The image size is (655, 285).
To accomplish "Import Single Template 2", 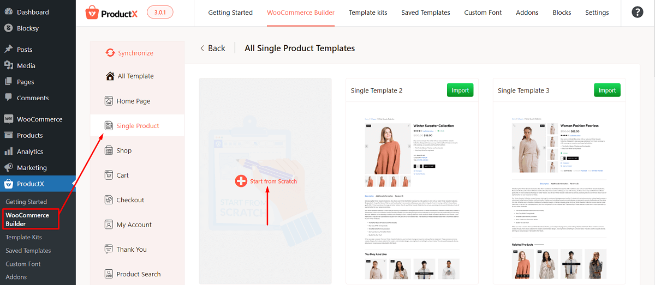I will pyautogui.click(x=460, y=90).
